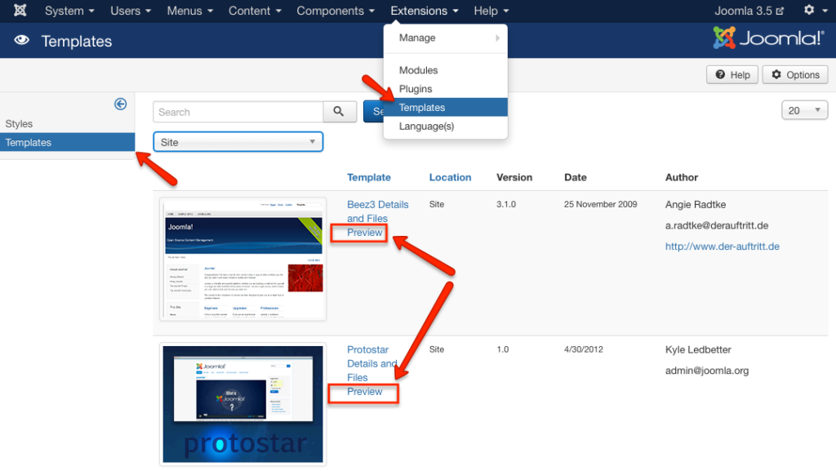Click the Joomla! brand logo in the header

tap(768, 38)
